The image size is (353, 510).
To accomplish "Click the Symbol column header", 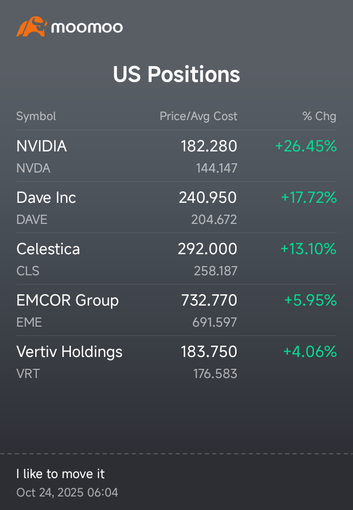I will [x=36, y=116].
